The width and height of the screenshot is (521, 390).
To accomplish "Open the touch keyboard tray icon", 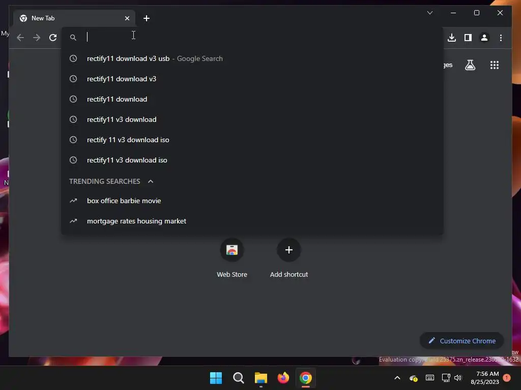I will (x=429, y=378).
